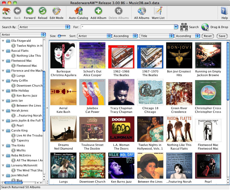The width and height of the screenshot is (230, 190).
Task: Click the album grid vertical scrollbar
Action: pyautogui.click(x=228, y=71)
